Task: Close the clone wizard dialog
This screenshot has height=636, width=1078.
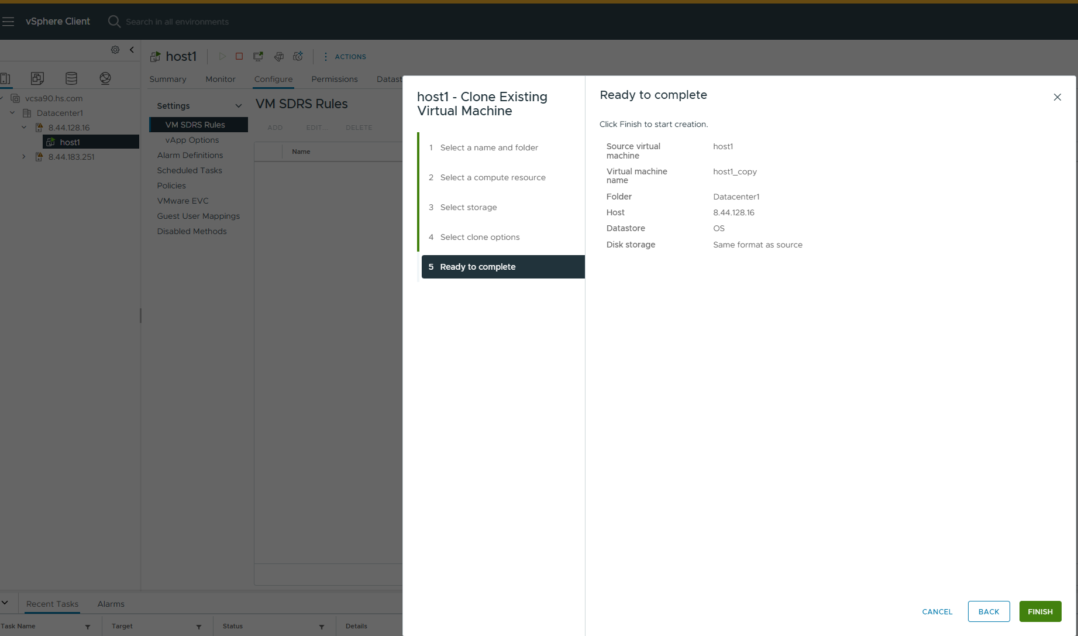Action: pos(1057,97)
